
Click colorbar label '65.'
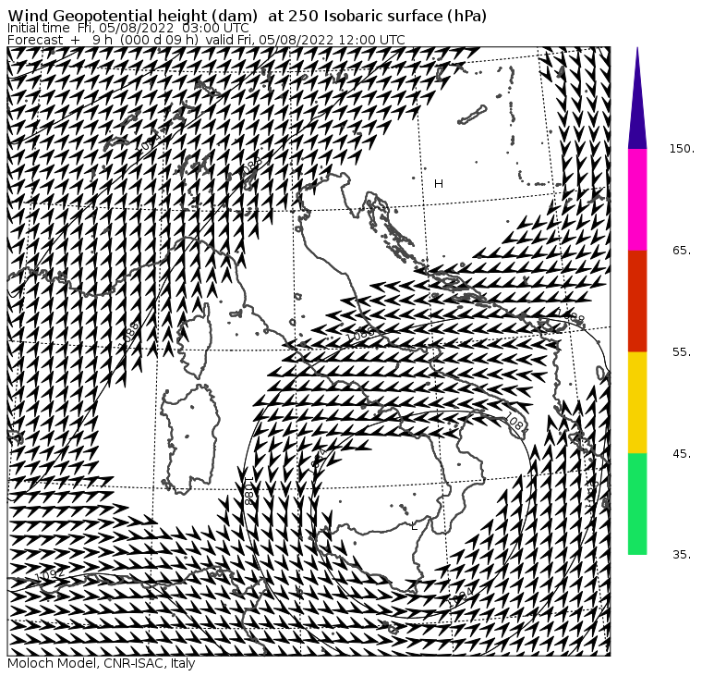tap(682, 251)
